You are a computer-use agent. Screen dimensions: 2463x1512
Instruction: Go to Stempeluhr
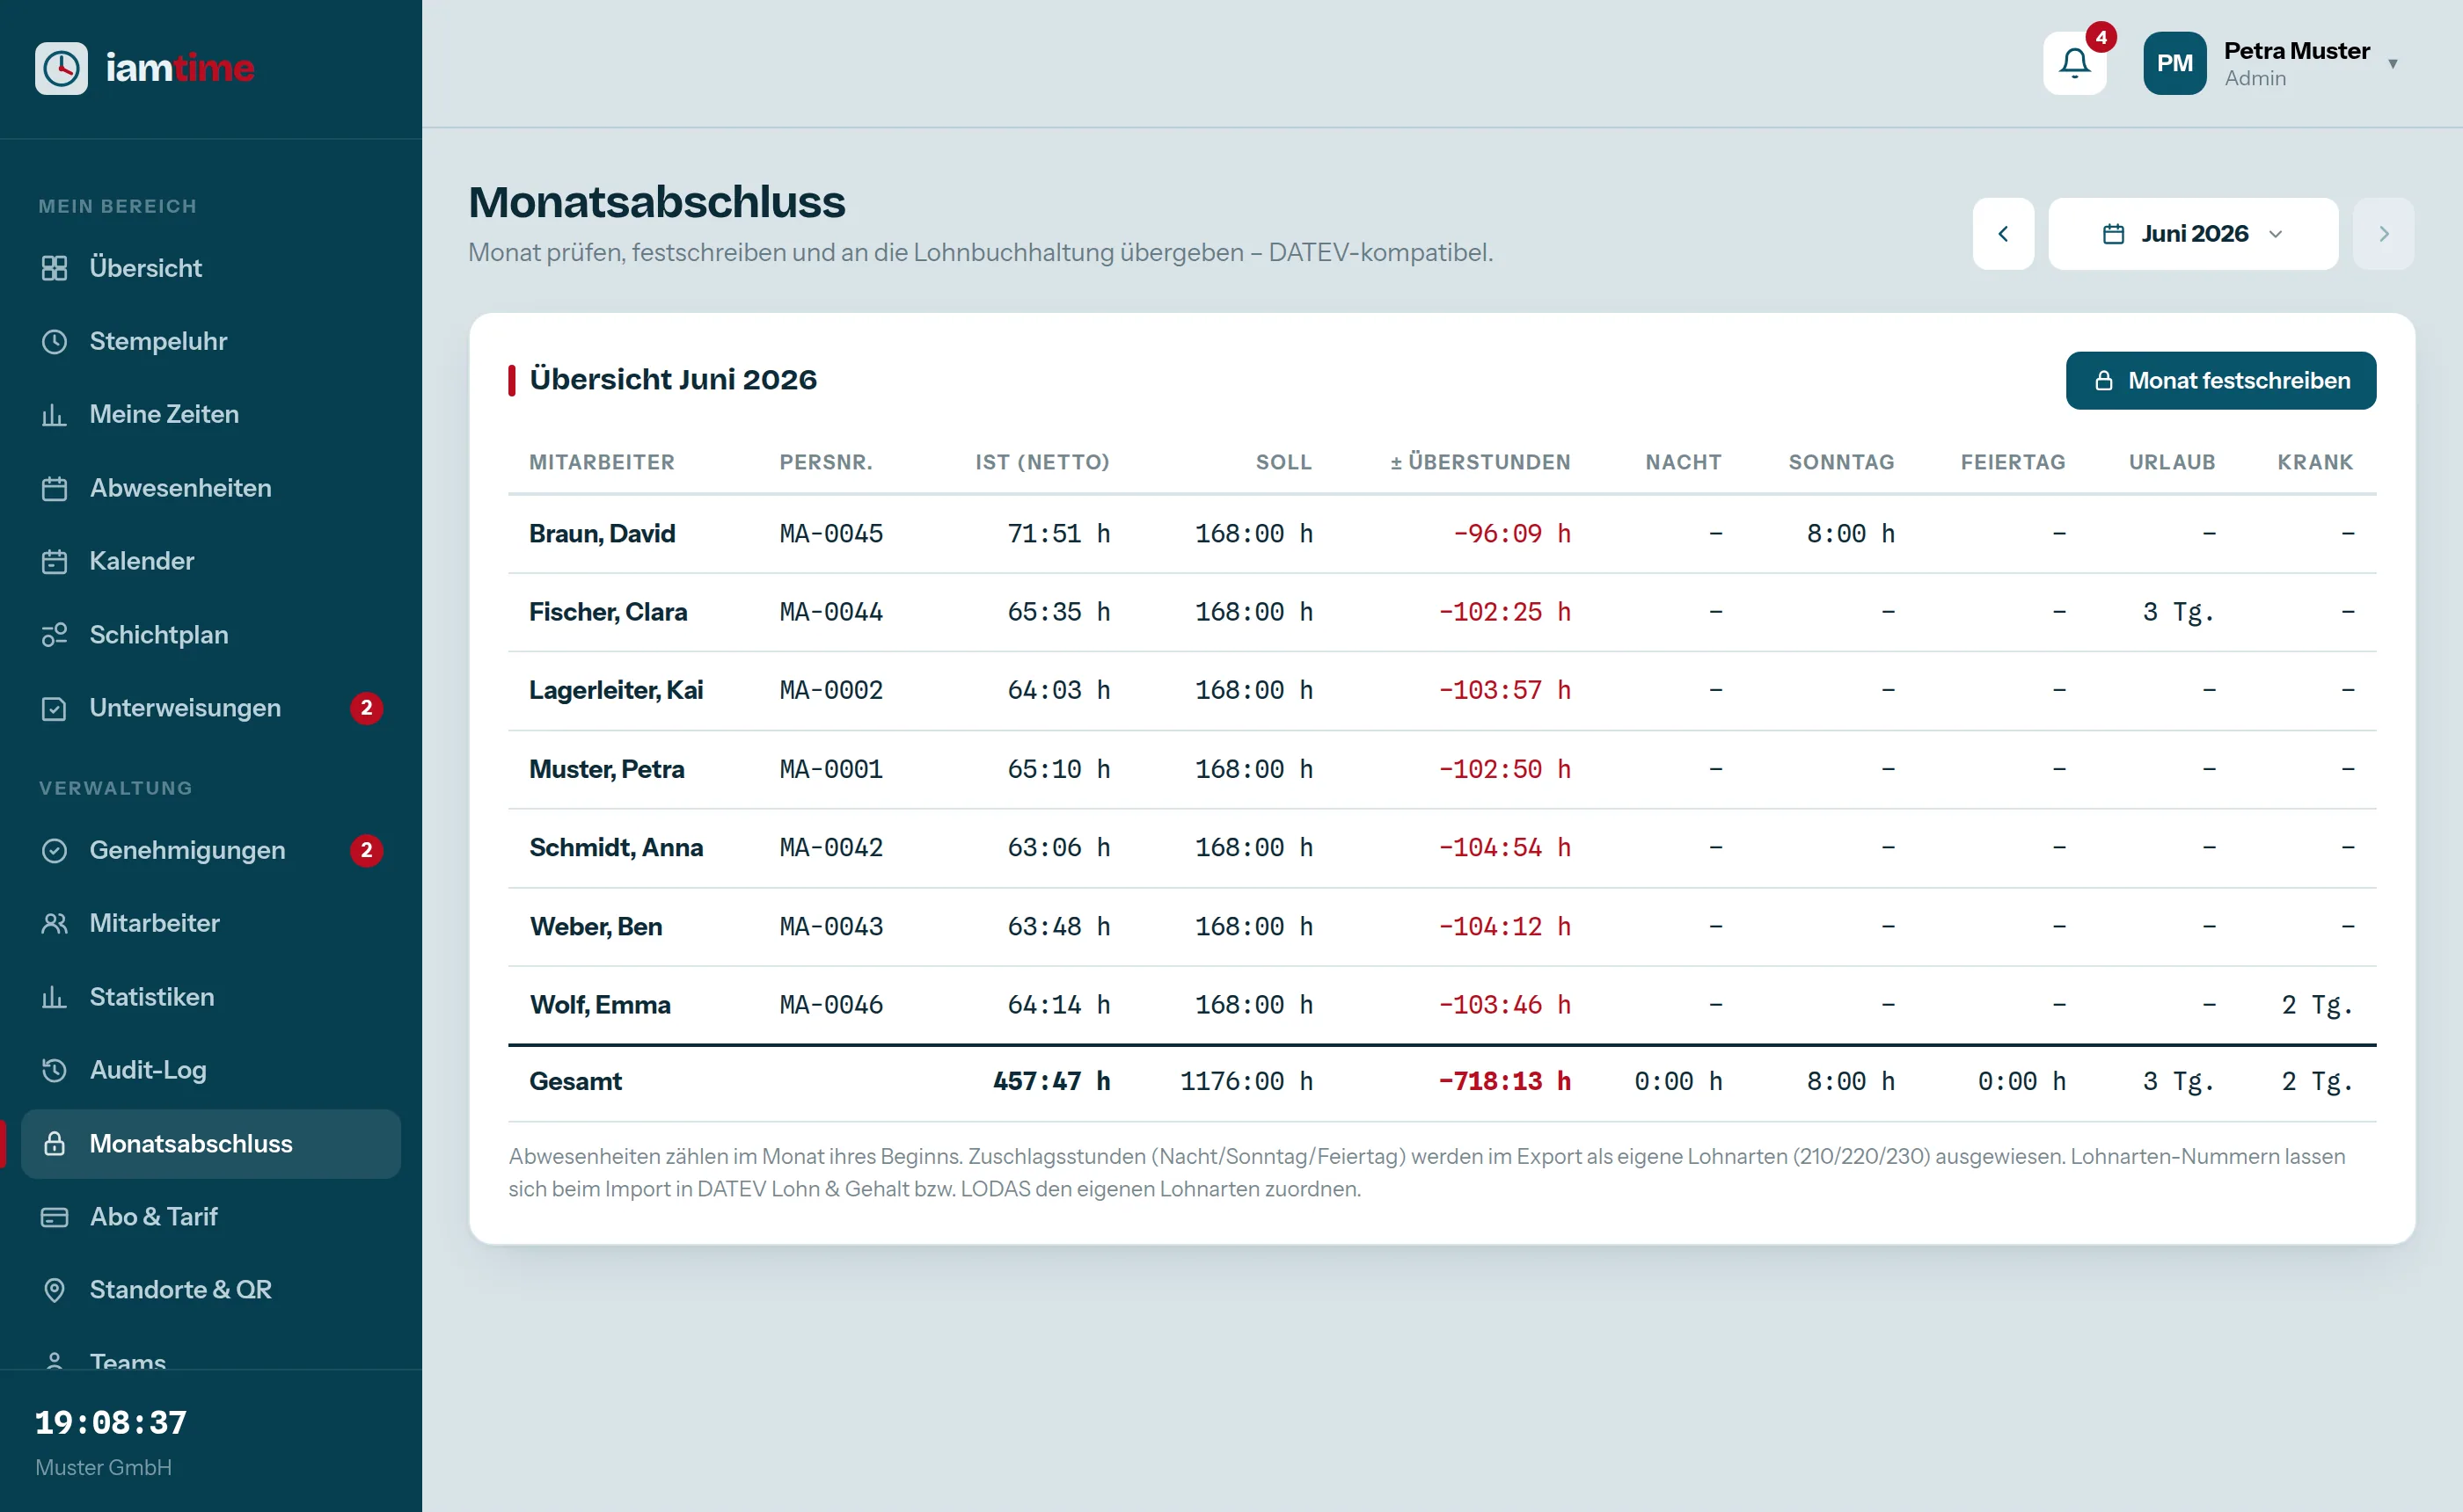(x=210, y=341)
